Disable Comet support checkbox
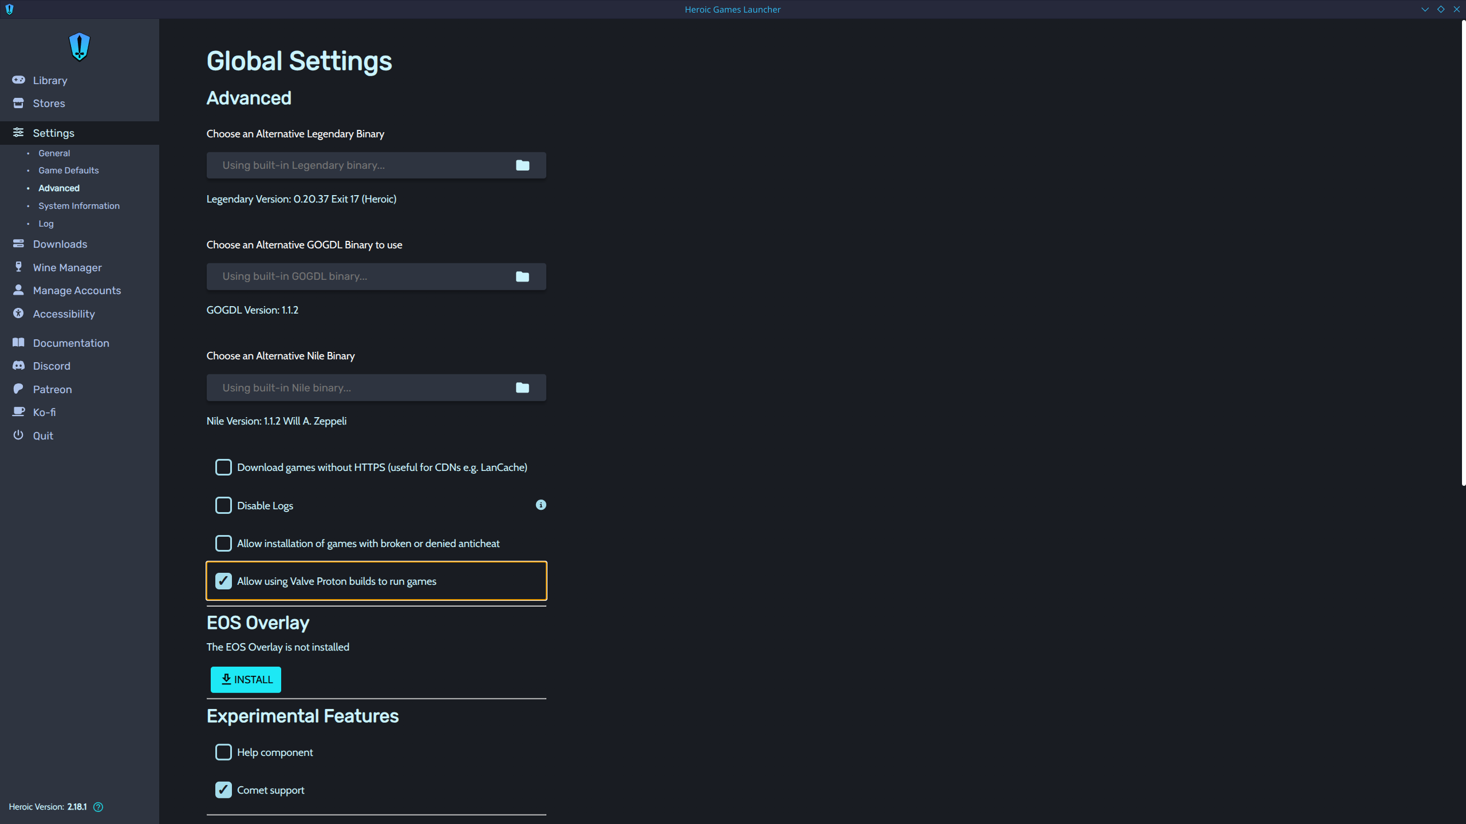1466x824 pixels. click(223, 790)
